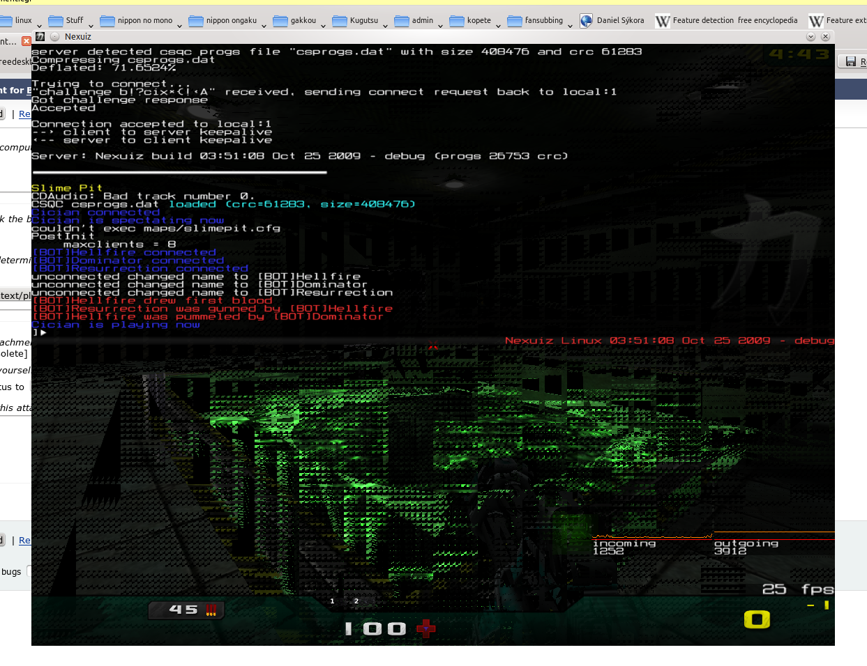Viewport: 867px width, 666px height.
Task: Click the ammo count '45' in HUD
Action: click(x=183, y=610)
